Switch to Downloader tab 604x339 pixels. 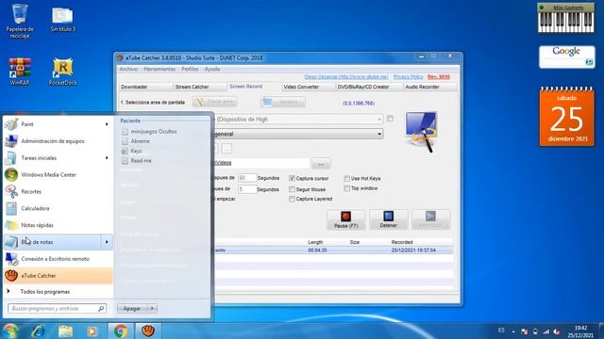(x=144, y=87)
